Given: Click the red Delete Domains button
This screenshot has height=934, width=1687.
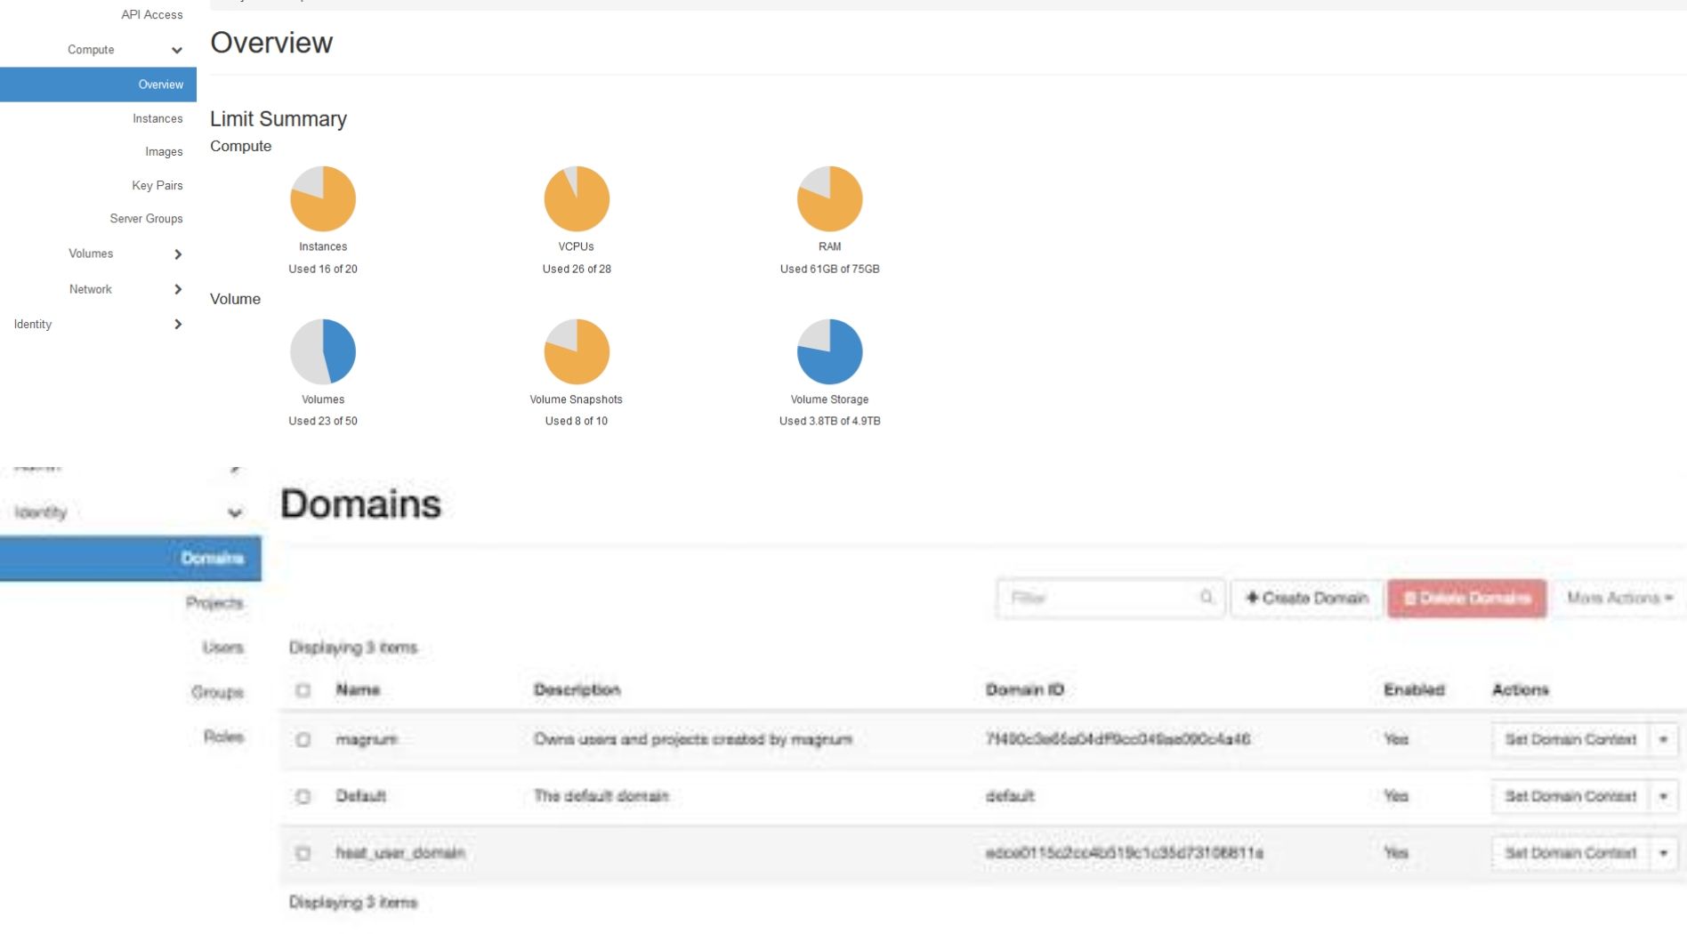Looking at the screenshot, I should coord(1467,598).
